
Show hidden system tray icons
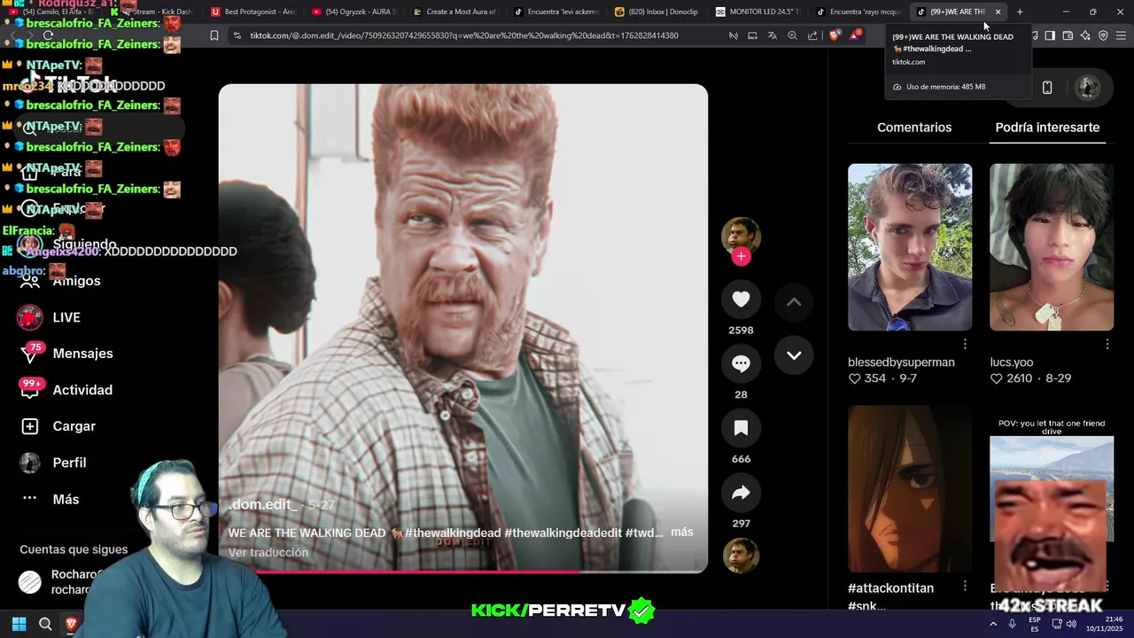(x=993, y=624)
